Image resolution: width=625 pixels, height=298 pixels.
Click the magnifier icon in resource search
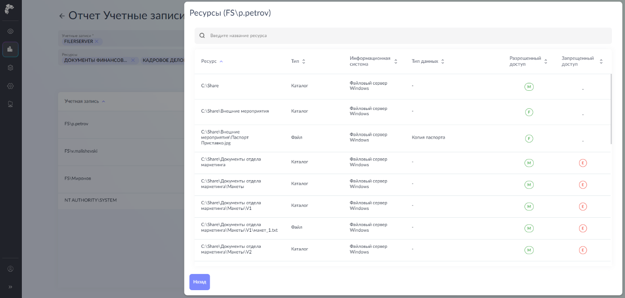coord(202,36)
